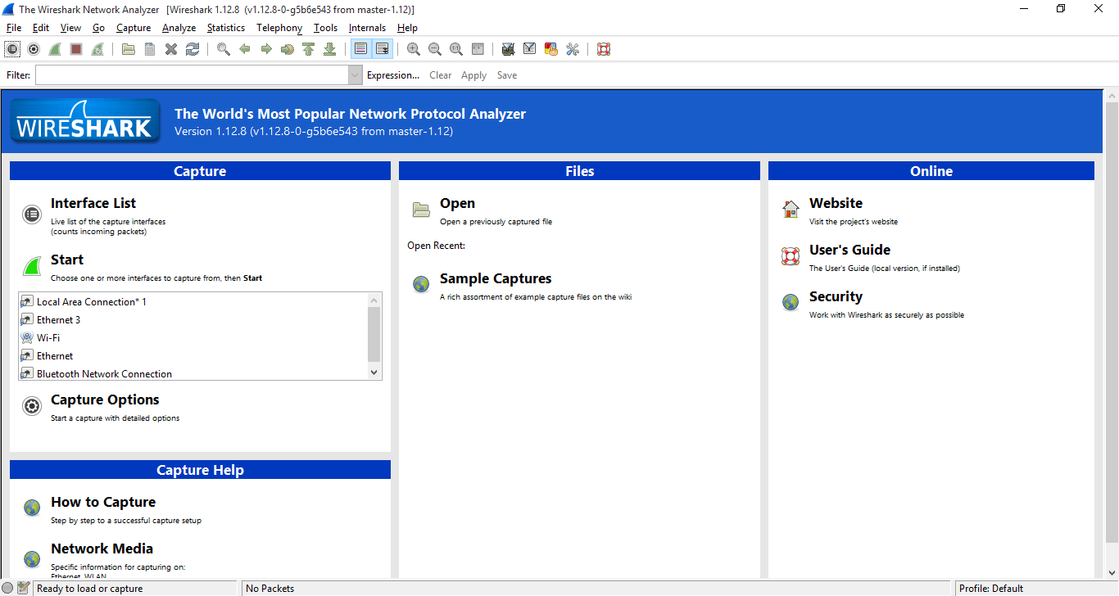Open the coloring rules toolbar icon
Screen dimensions: 1119x596
551,49
